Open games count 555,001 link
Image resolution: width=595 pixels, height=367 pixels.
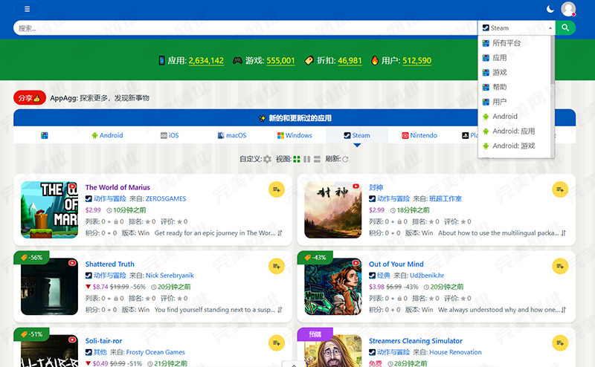pyautogui.click(x=280, y=61)
